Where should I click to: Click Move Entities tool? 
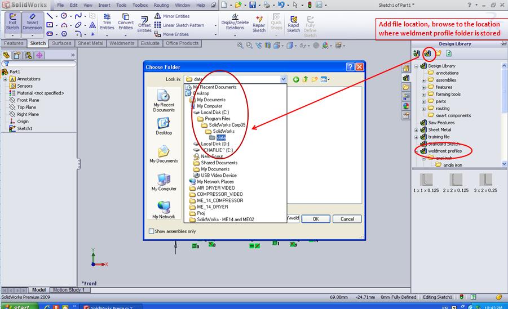pos(172,34)
